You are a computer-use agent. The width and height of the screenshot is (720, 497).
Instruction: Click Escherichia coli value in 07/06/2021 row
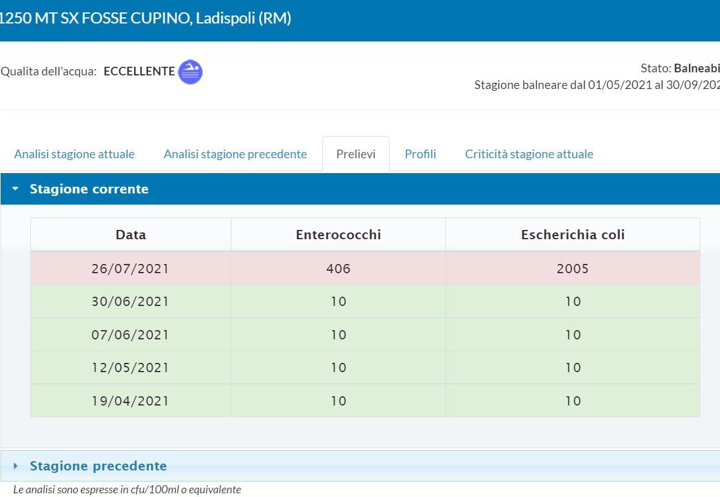(573, 334)
